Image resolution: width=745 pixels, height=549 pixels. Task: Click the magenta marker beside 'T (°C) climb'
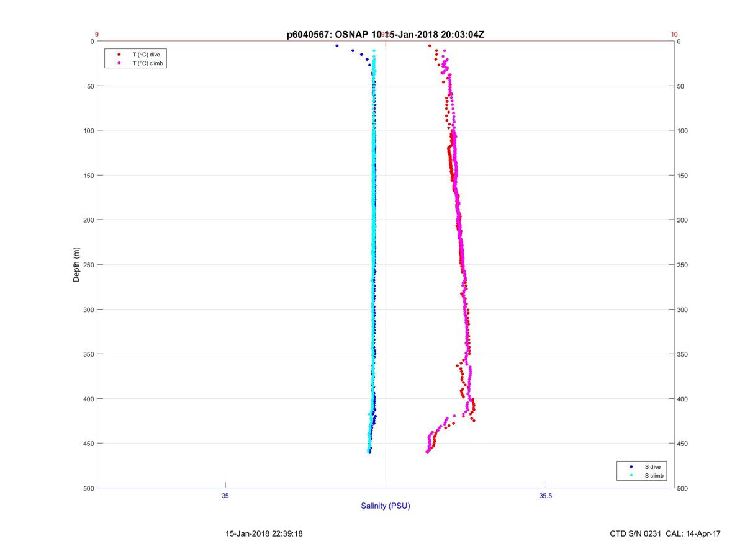[119, 63]
